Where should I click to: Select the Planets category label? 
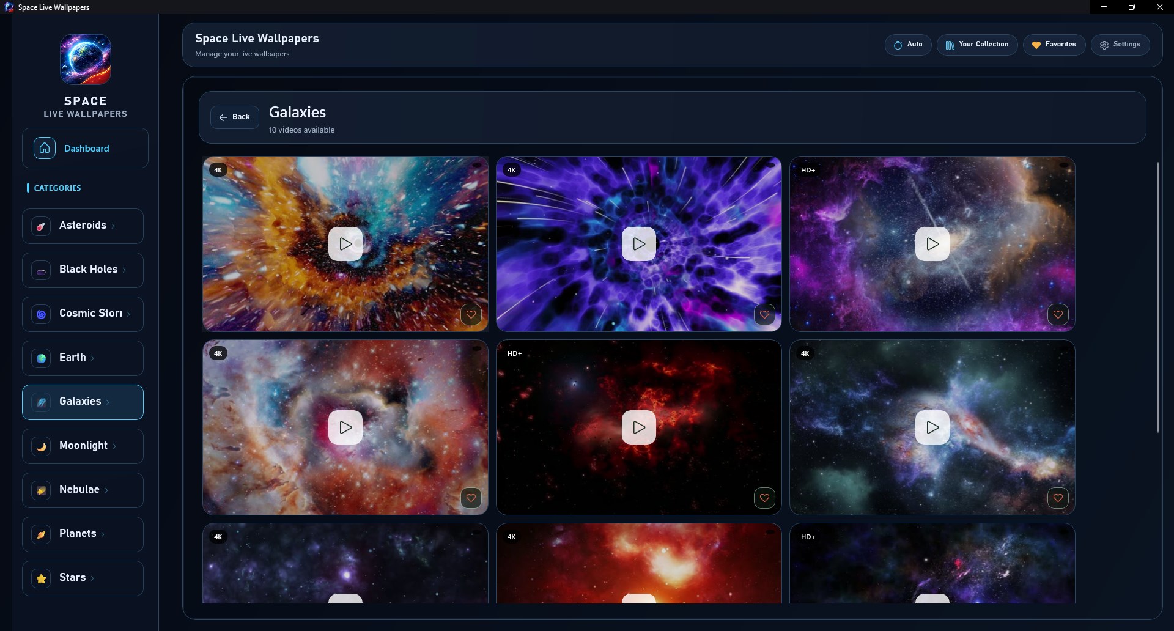point(78,533)
